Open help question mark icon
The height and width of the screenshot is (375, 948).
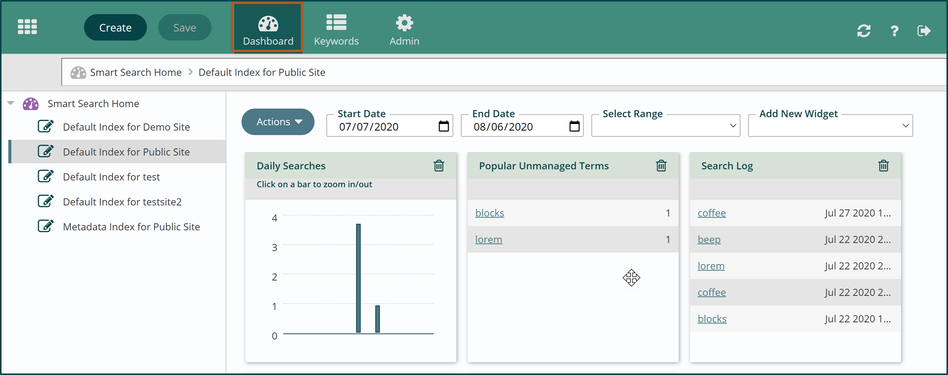tap(894, 31)
